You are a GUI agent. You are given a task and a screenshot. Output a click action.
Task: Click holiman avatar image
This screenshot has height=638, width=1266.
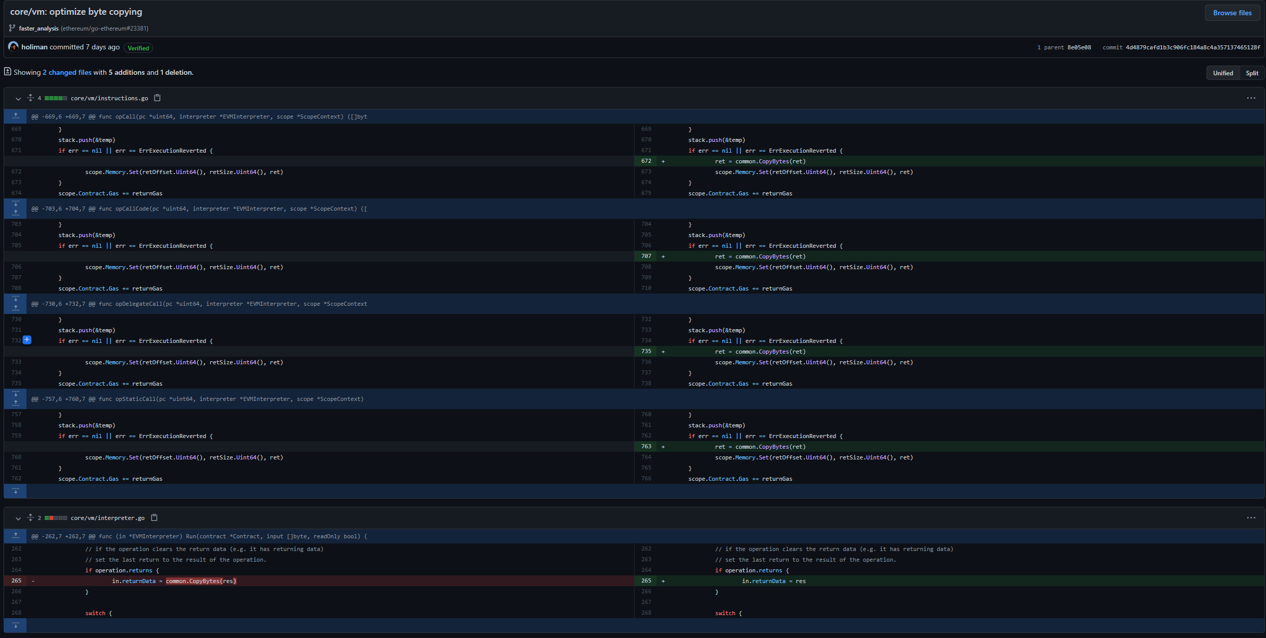point(13,47)
